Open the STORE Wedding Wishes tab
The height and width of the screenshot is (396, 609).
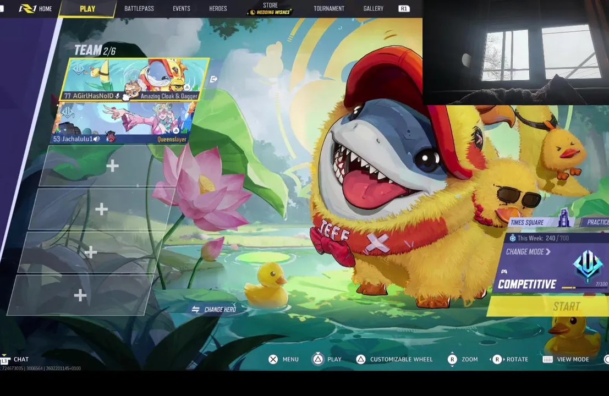[270, 8]
